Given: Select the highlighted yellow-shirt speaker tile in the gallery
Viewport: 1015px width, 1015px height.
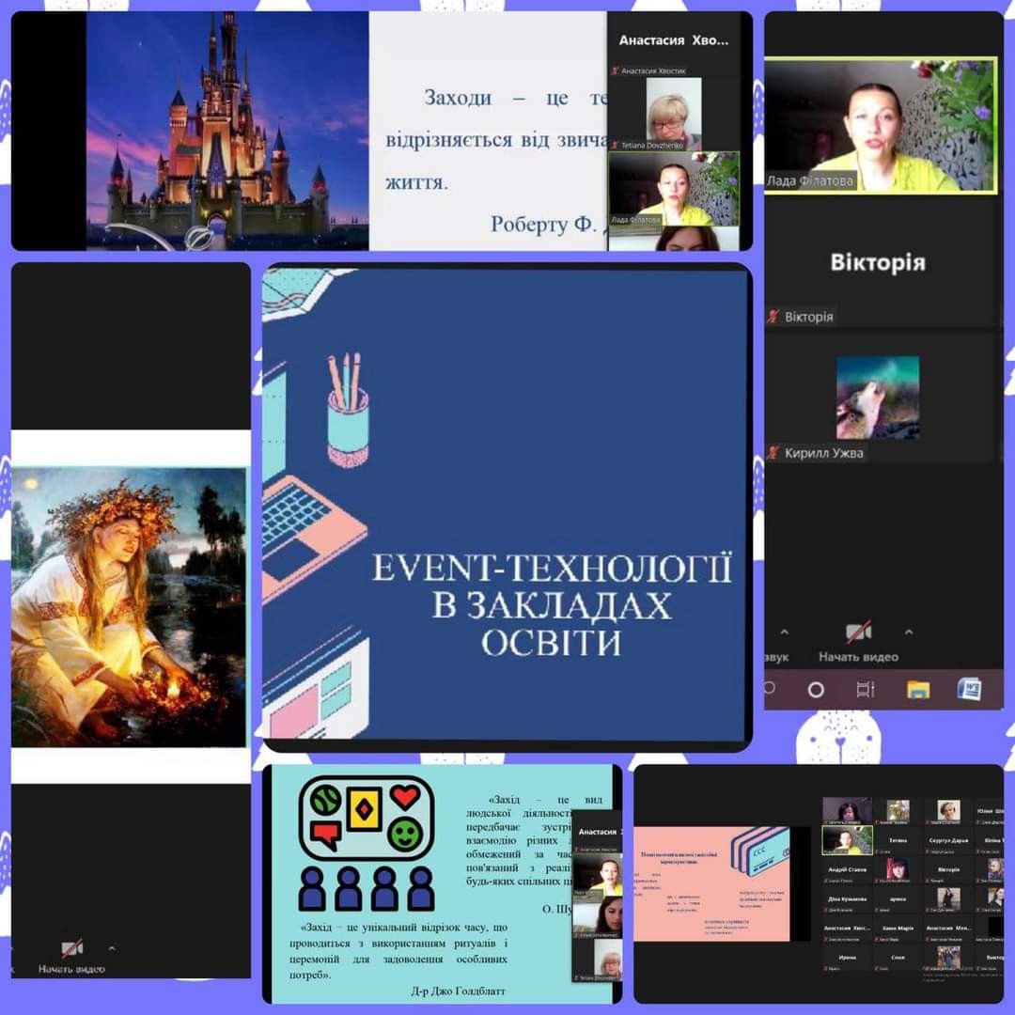Looking at the screenshot, I should [847, 840].
